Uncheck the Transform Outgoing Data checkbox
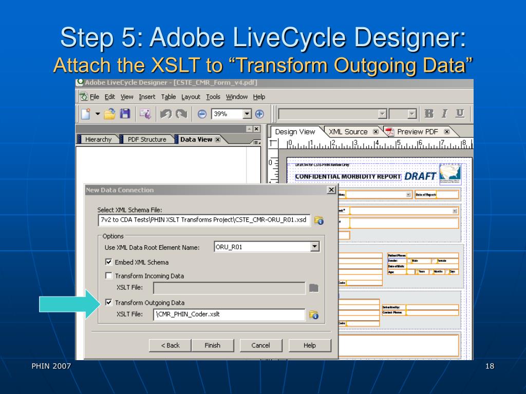 click(109, 302)
